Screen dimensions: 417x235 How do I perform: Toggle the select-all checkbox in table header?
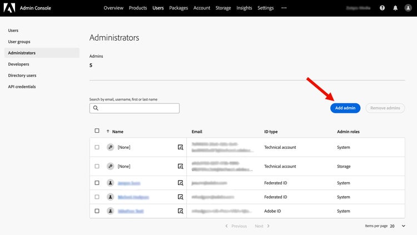pyautogui.click(x=97, y=131)
